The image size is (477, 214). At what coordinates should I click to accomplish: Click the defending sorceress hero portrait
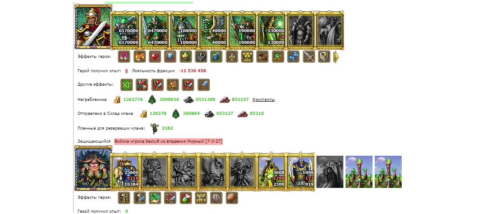tap(94, 167)
